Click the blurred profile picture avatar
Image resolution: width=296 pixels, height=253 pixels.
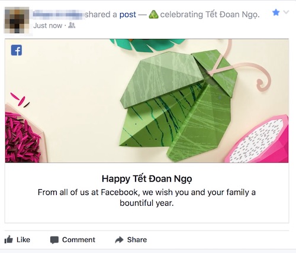17,20
